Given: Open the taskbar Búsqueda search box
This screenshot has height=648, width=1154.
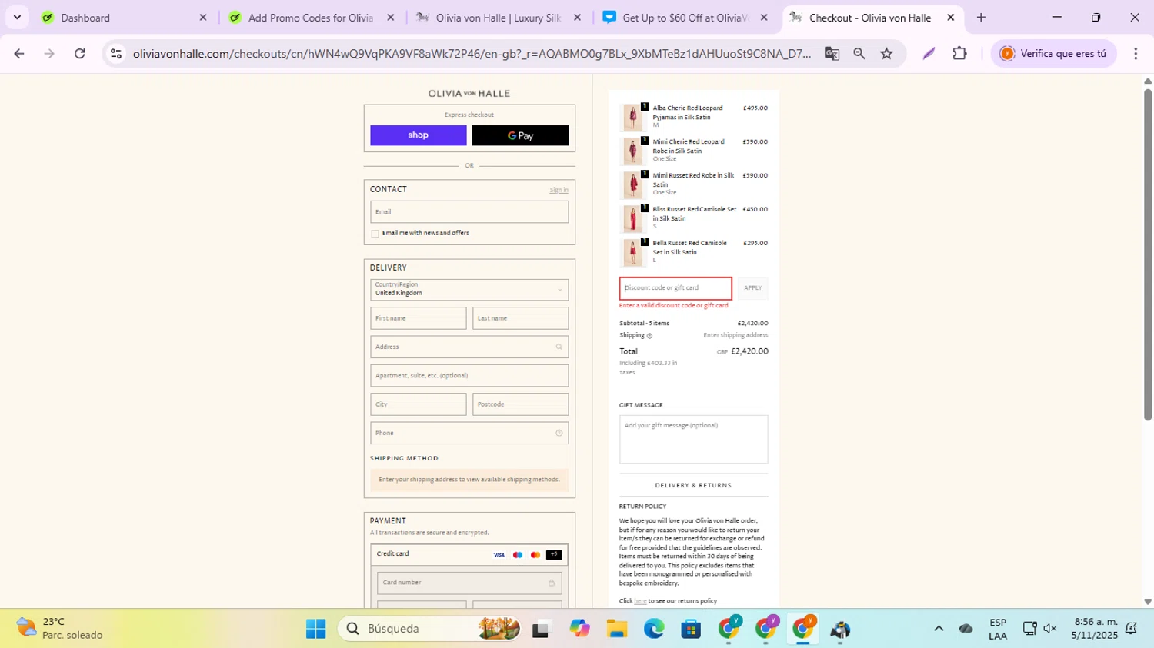Looking at the screenshot, I should [431, 629].
